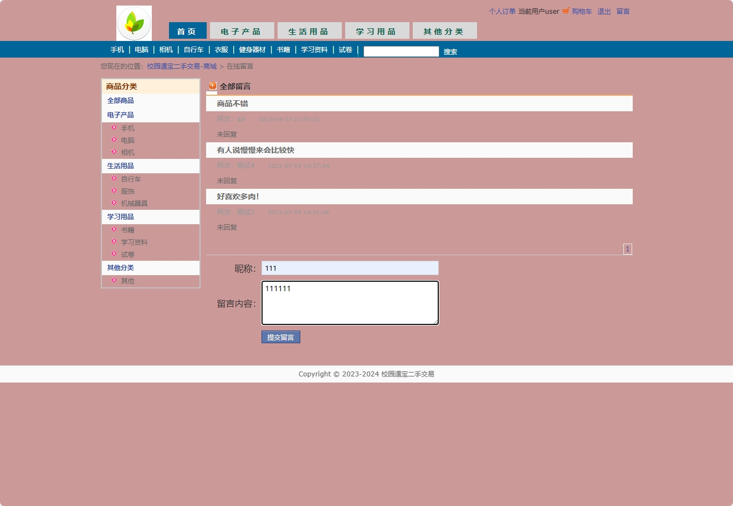Open the shopping cart link
Viewport: 733px width, 506px height.
click(581, 12)
